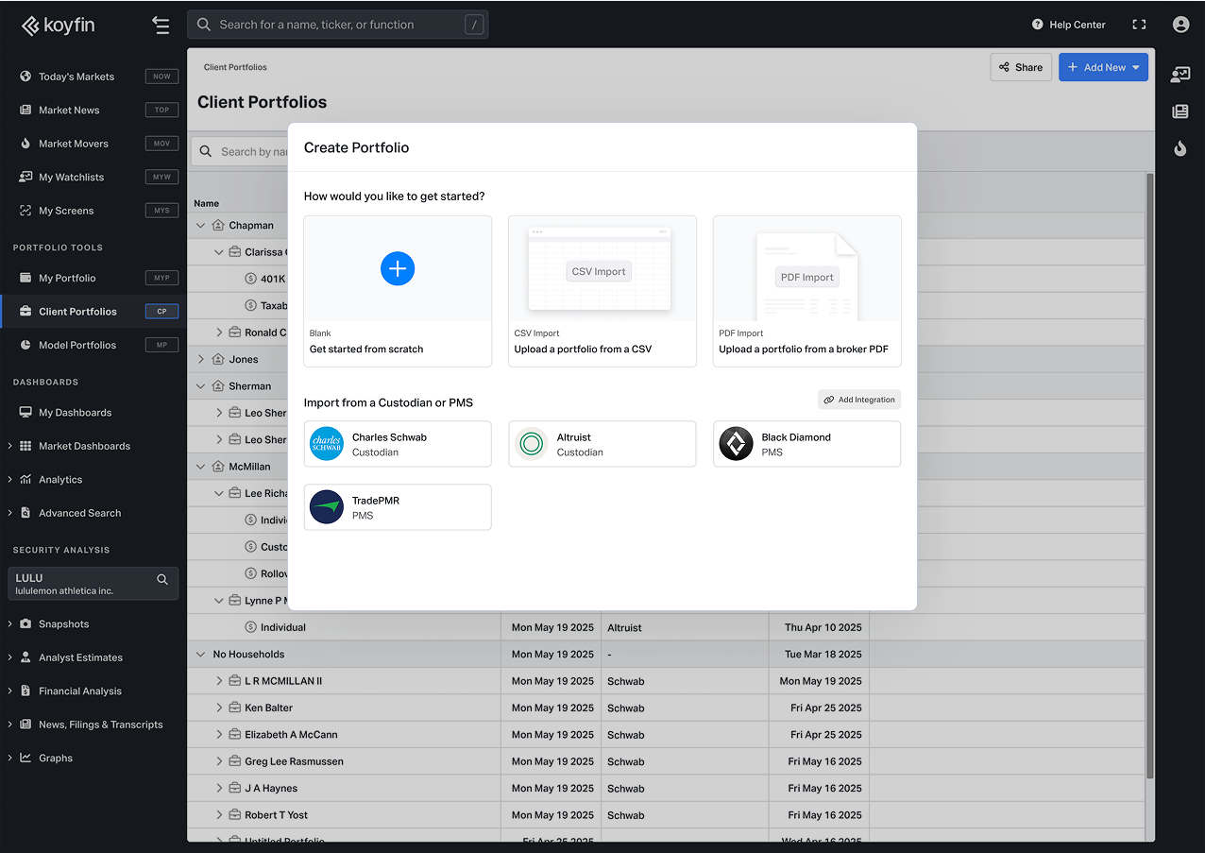Click the name, ticker, or function search
1205x853 pixels.
pyautogui.click(x=338, y=25)
